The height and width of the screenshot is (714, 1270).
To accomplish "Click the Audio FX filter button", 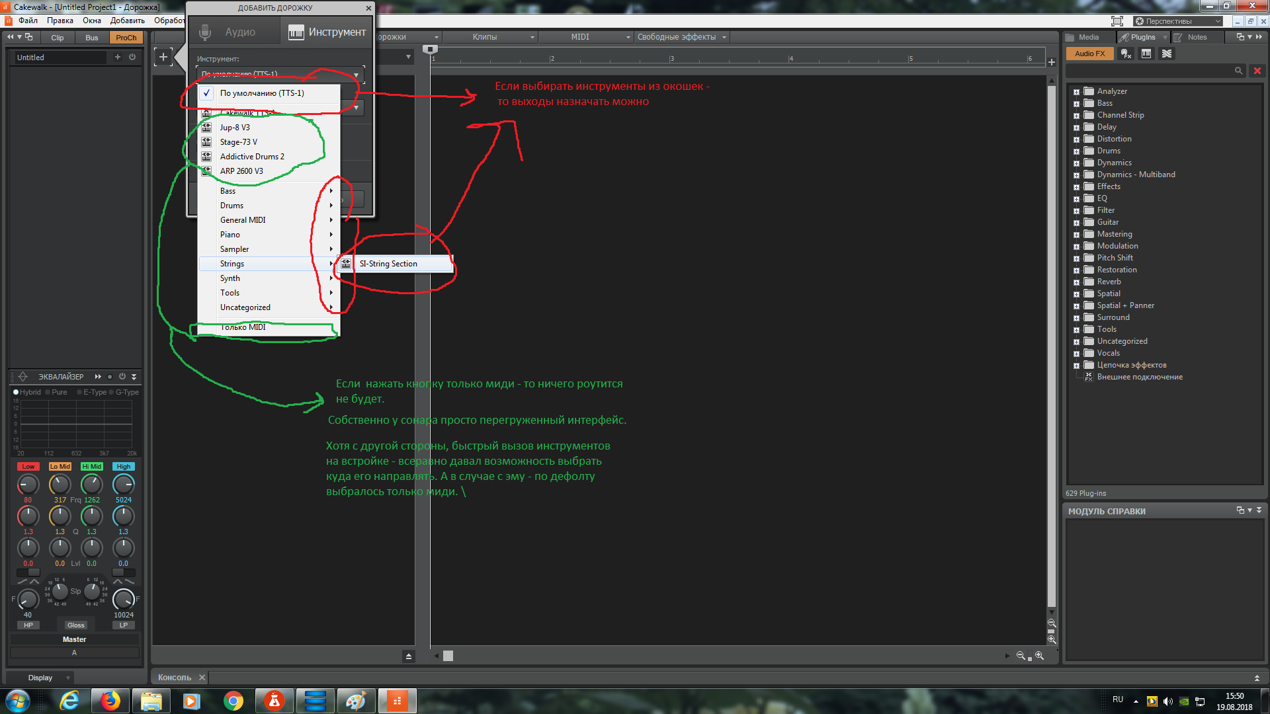I will tap(1089, 54).
